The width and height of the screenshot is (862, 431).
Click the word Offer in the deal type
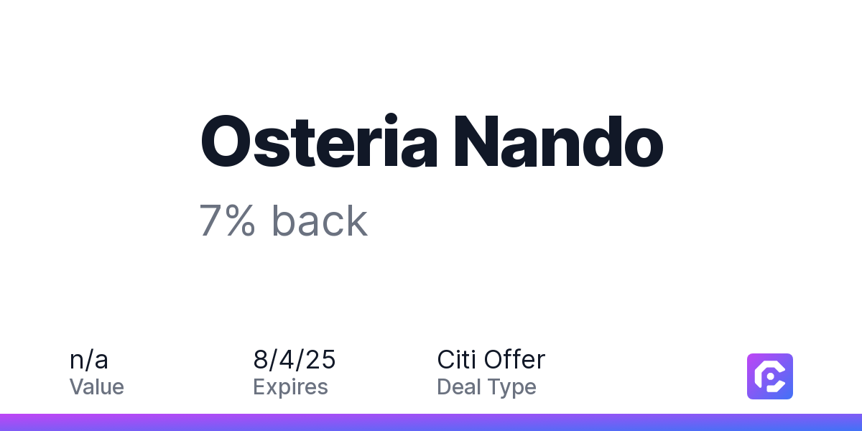pyautogui.click(x=515, y=359)
